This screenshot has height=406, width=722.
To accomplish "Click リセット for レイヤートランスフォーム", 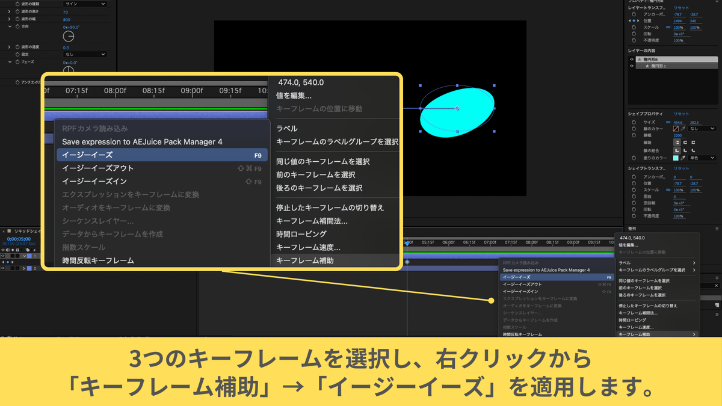I will click(x=681, y=8).
